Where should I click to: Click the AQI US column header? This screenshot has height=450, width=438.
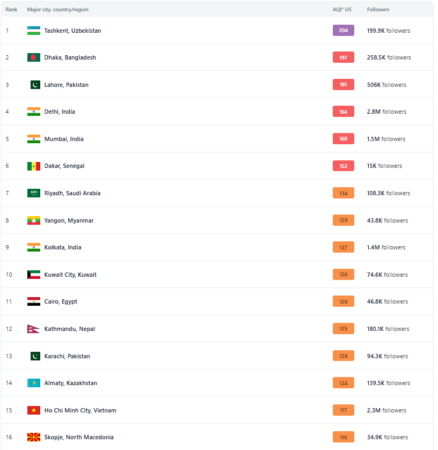point(342,10)
